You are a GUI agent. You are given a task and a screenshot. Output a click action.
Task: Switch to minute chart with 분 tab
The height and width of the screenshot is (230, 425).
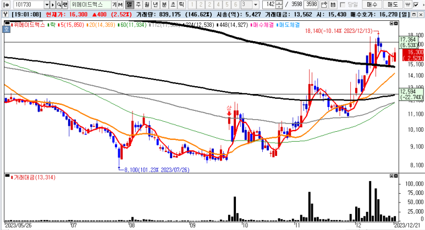point(164,4)
